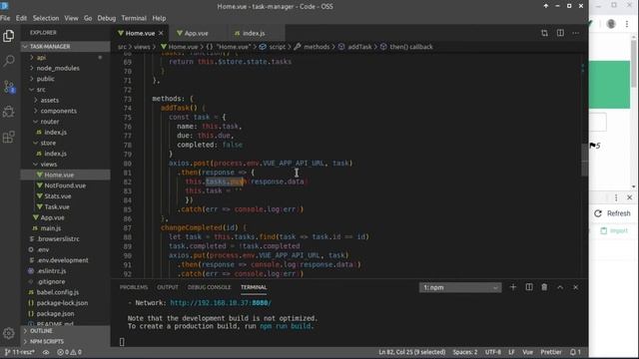The image size is (639, 359).
Task: Collapse the src folder
Action: [x=65, y=90]
